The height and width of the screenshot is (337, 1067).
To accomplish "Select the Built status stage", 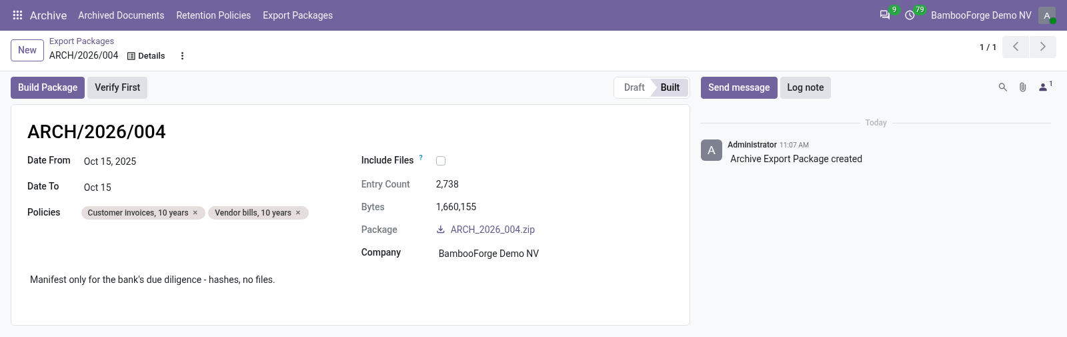I will (x=670, y=87).
